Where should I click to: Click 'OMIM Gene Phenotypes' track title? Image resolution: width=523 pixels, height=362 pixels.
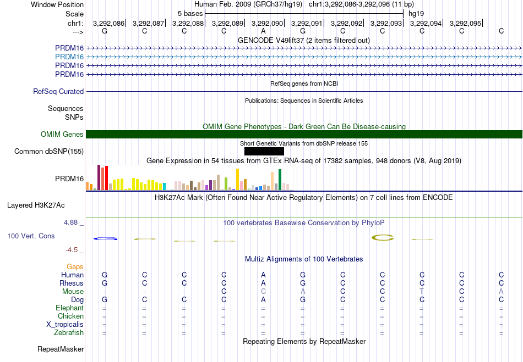point(304,126)
